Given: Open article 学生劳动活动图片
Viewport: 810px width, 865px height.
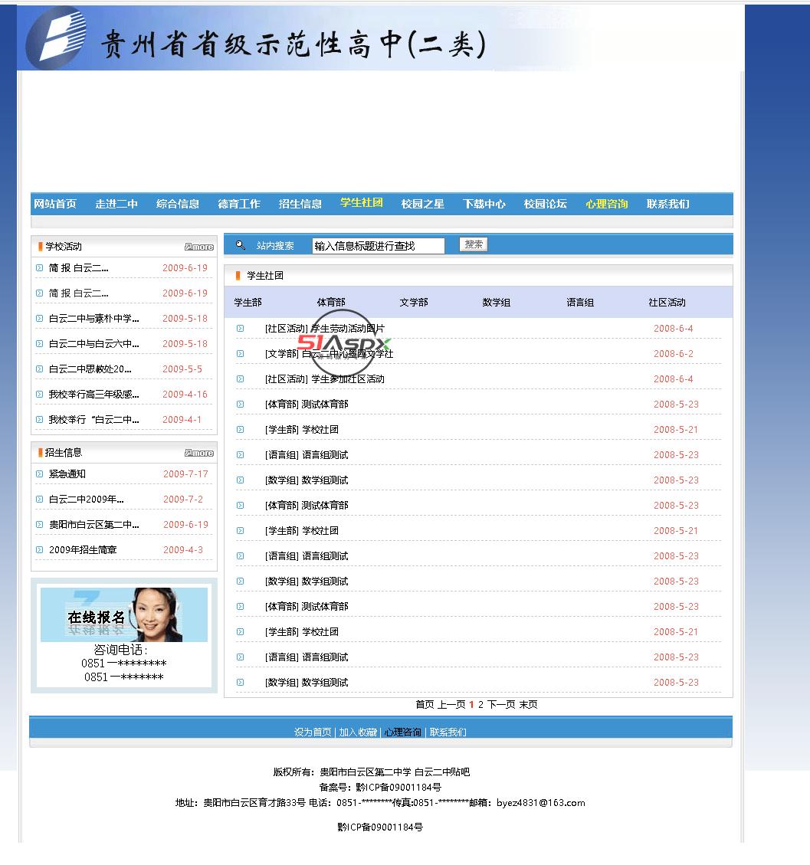Looking at the screenshot, I should (x=348, y=328).
